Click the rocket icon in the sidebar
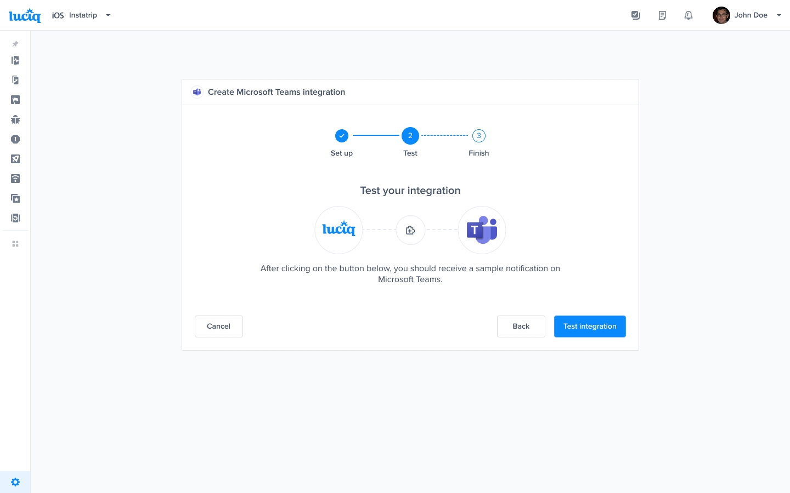The image size is (790, 493). [15, 159]
